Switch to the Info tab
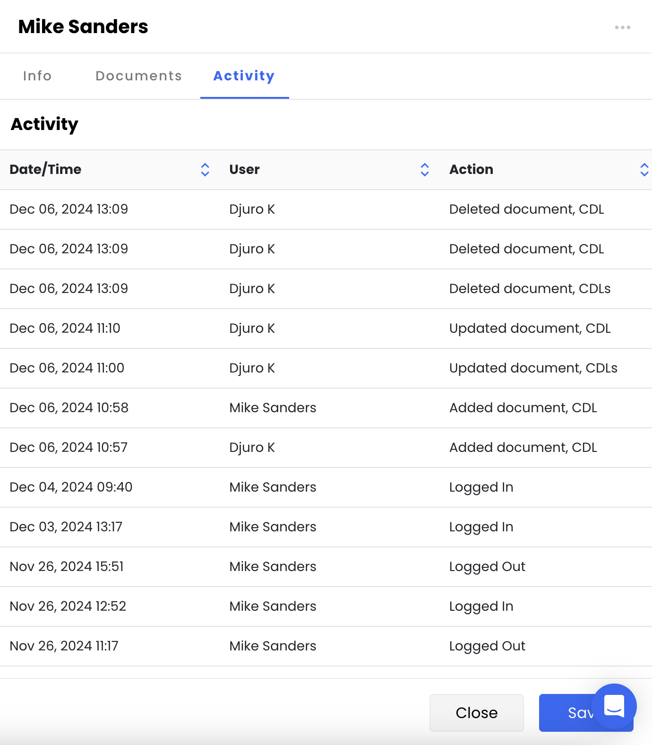 coord(37,76)
